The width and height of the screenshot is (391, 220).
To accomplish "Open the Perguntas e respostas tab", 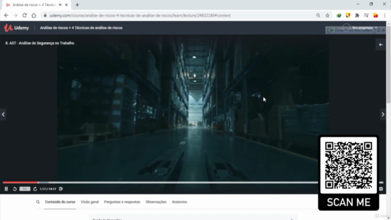I will tap(122, 202).
